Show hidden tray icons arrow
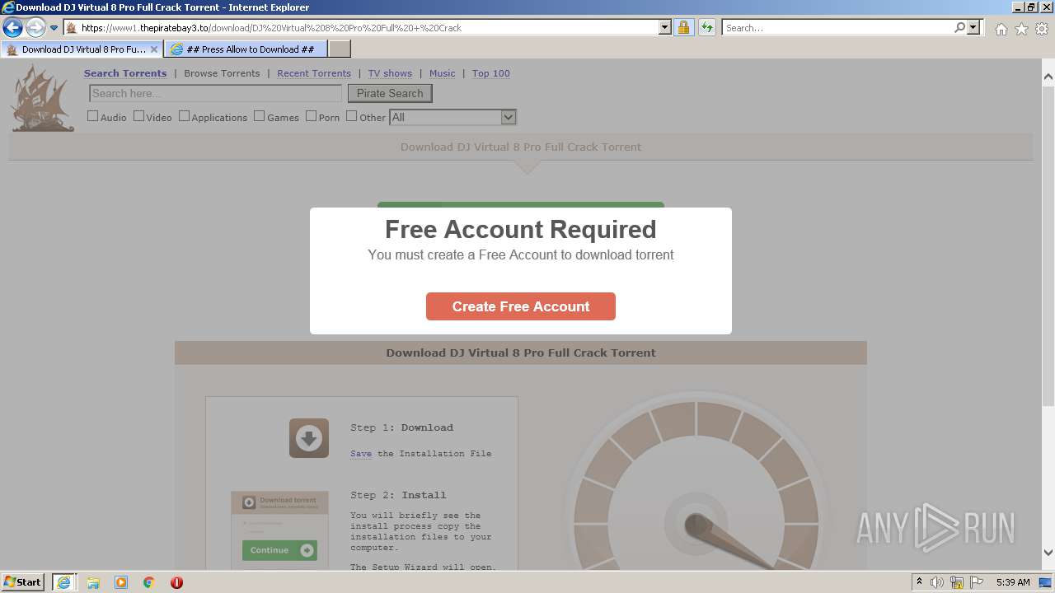The height and width of the screenshot is (593, 1055). pos(919,582)
